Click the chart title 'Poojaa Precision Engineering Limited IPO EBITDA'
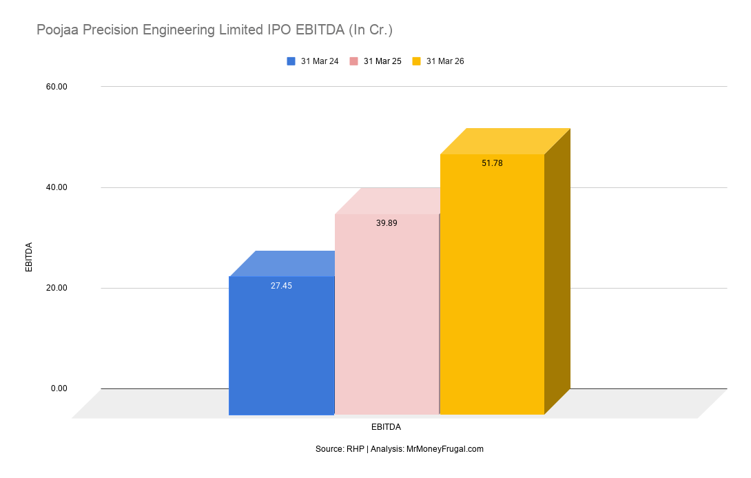This screenshot has width=751, height=478. pyautogui.click(x=214, y=30)
